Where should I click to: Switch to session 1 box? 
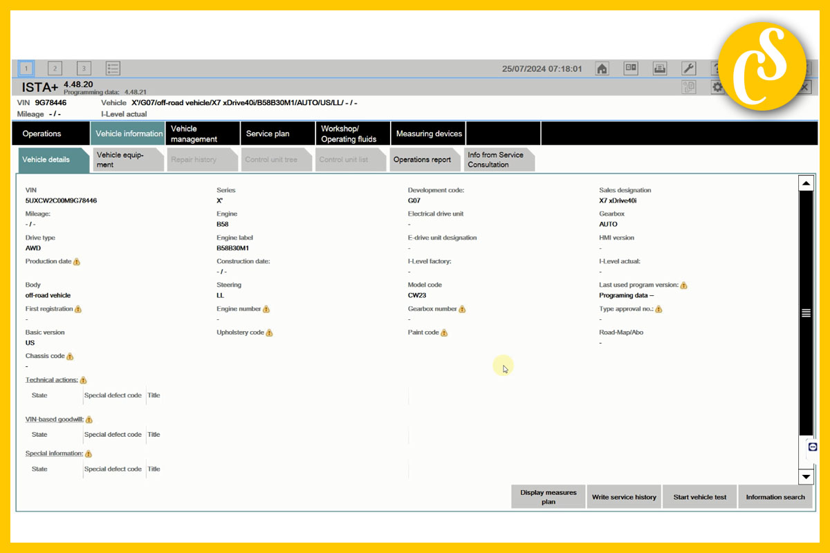(x=26, y=68)
